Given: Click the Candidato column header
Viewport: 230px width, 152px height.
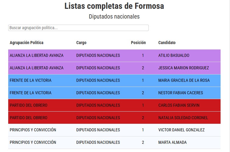Looking at the screenshot, I should tap(167, 43).
